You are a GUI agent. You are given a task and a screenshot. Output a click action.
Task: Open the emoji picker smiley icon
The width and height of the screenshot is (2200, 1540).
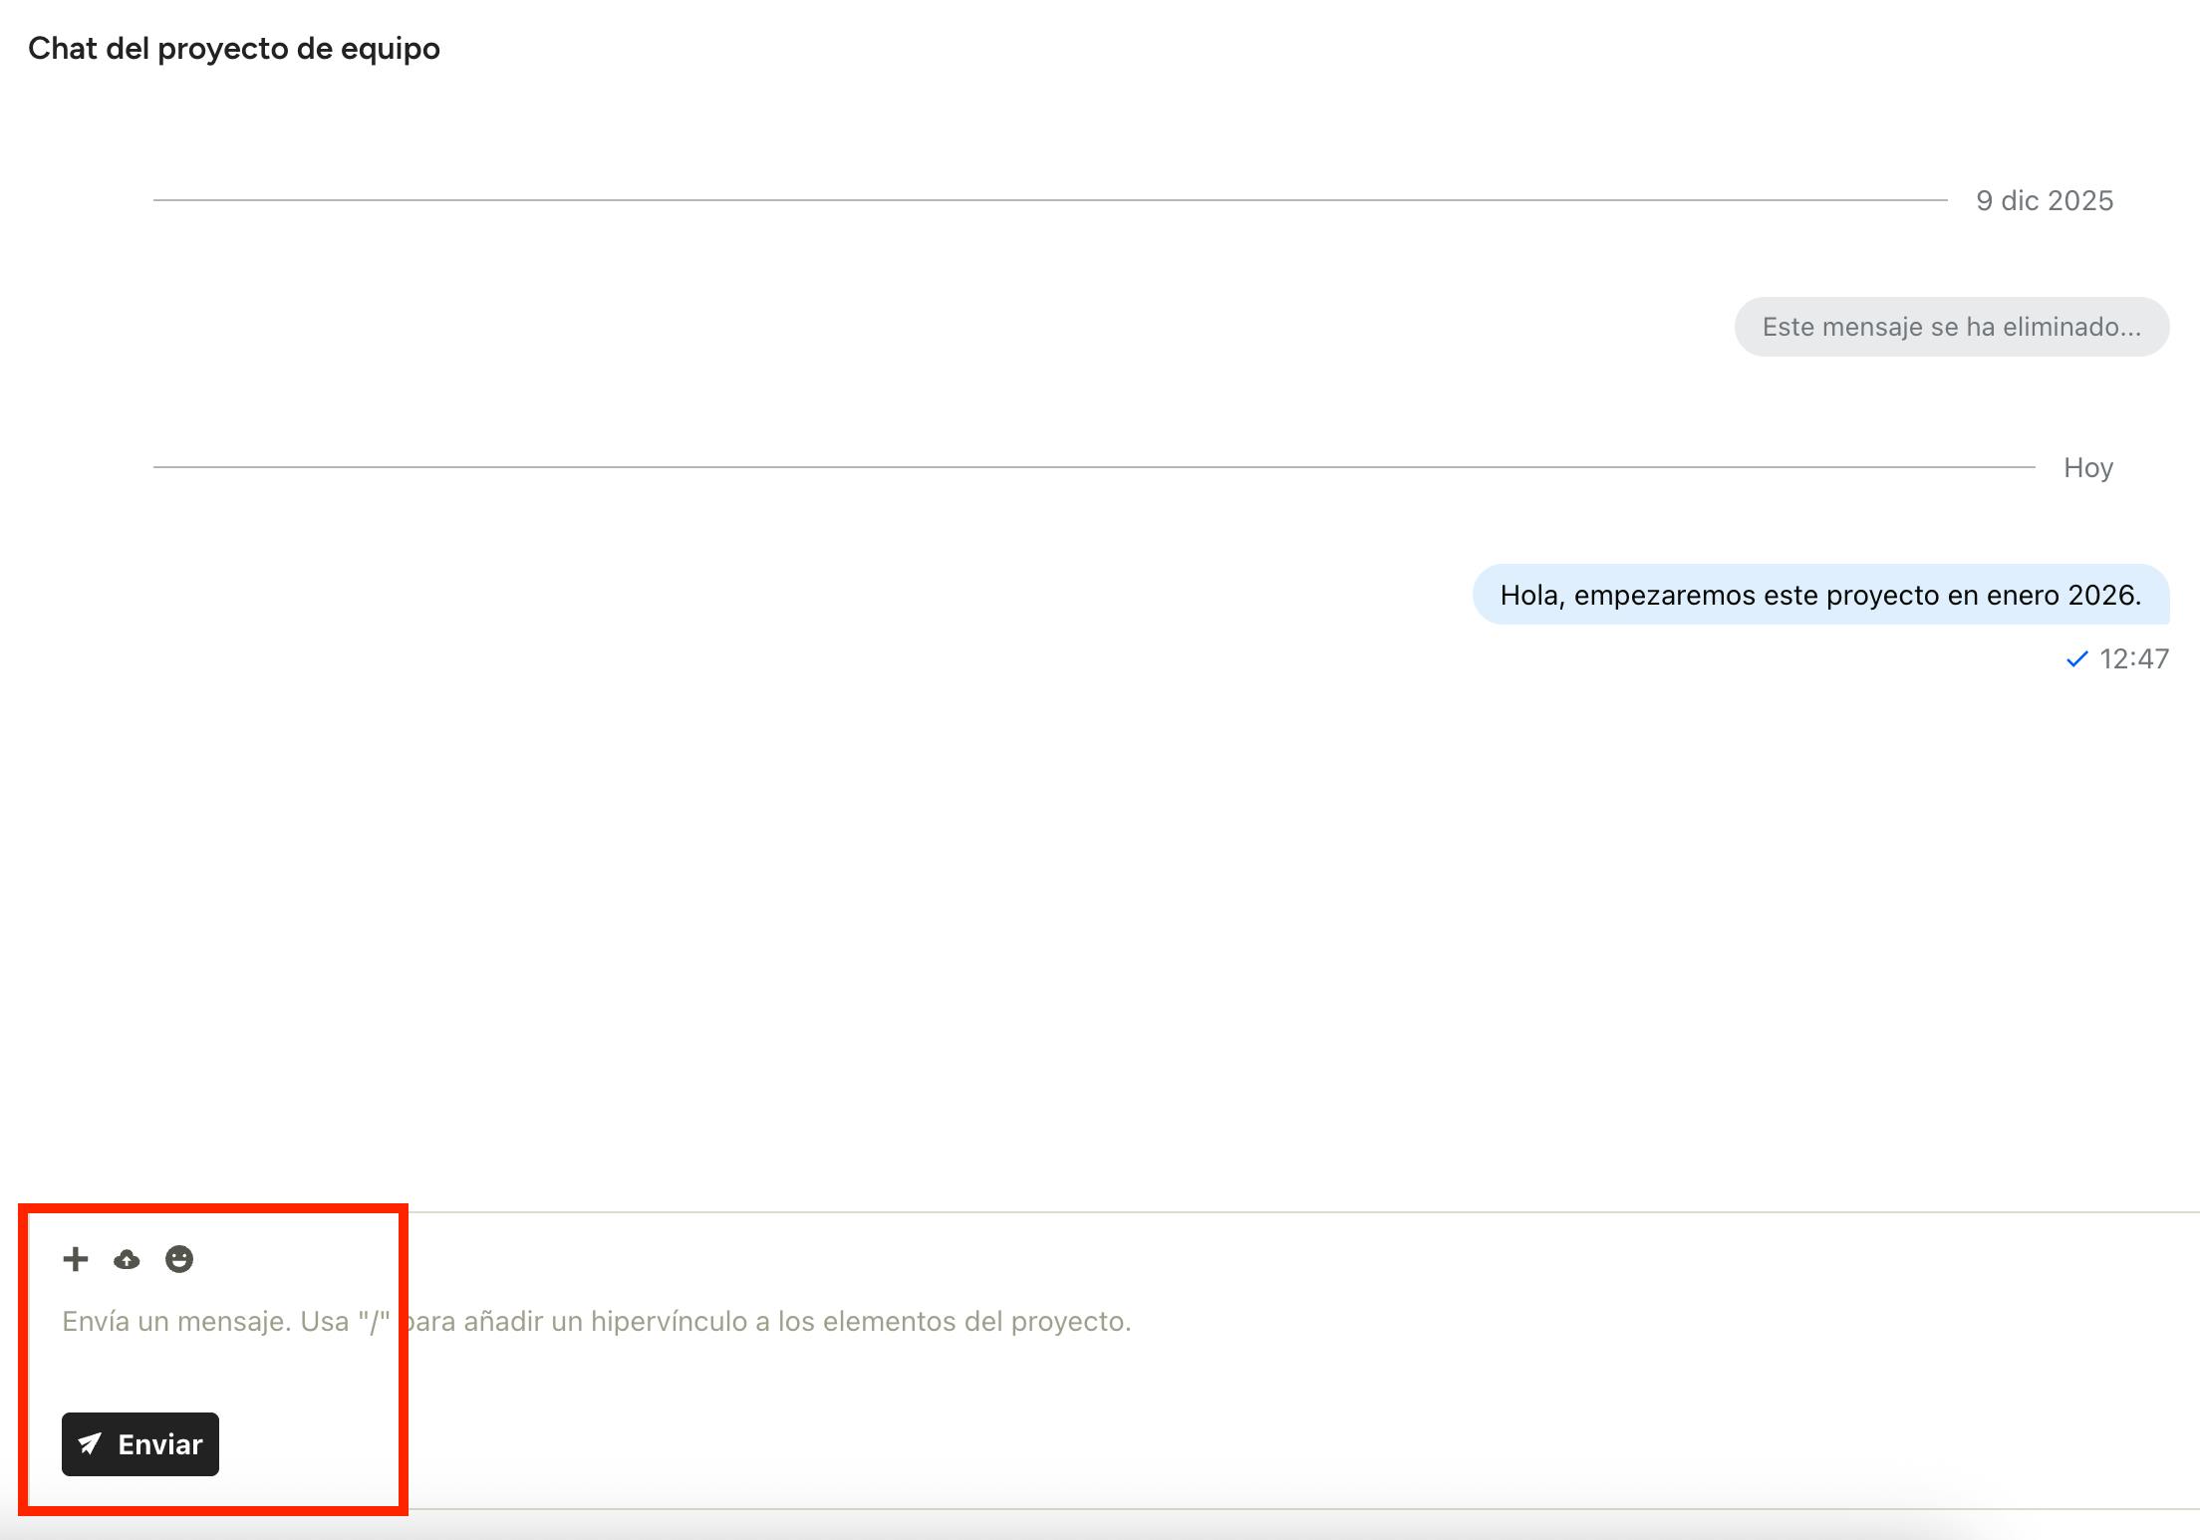click(179, 1259)
